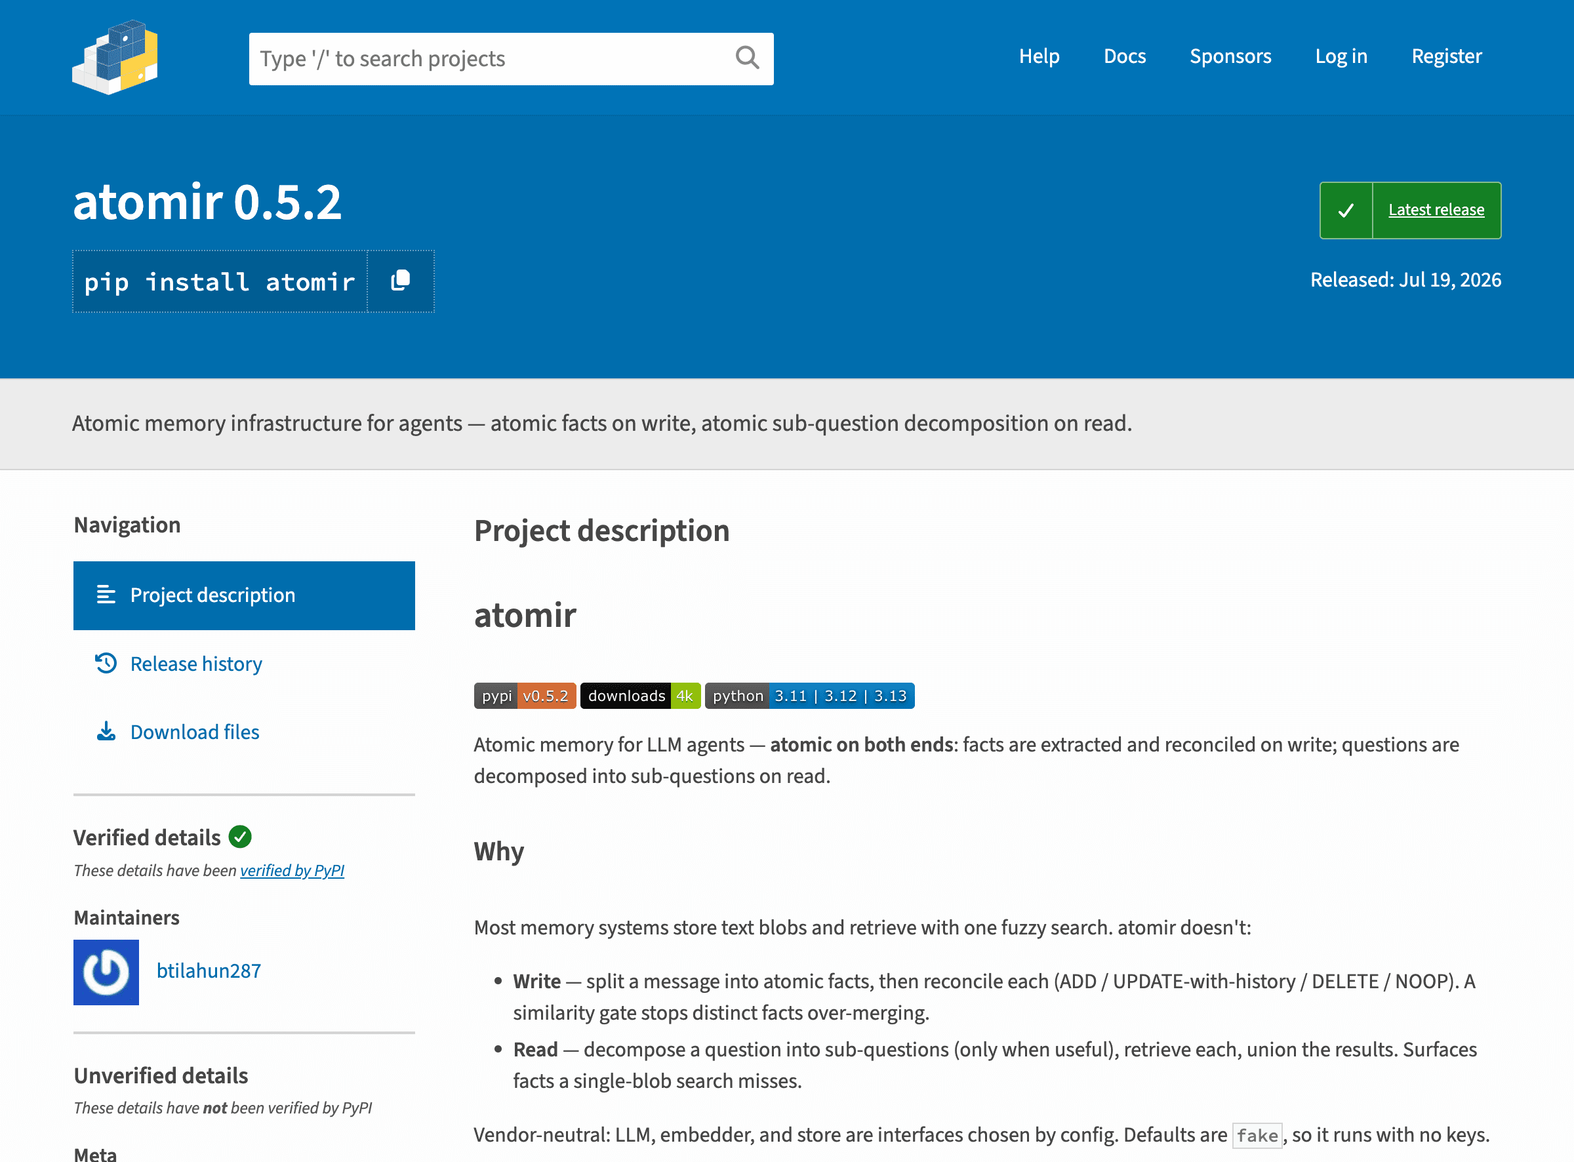Image resolution: width=1574 pixels, height=1162 pixels.
Task: Click the Atomic memory infrastructure summary line
Action: 602,424
